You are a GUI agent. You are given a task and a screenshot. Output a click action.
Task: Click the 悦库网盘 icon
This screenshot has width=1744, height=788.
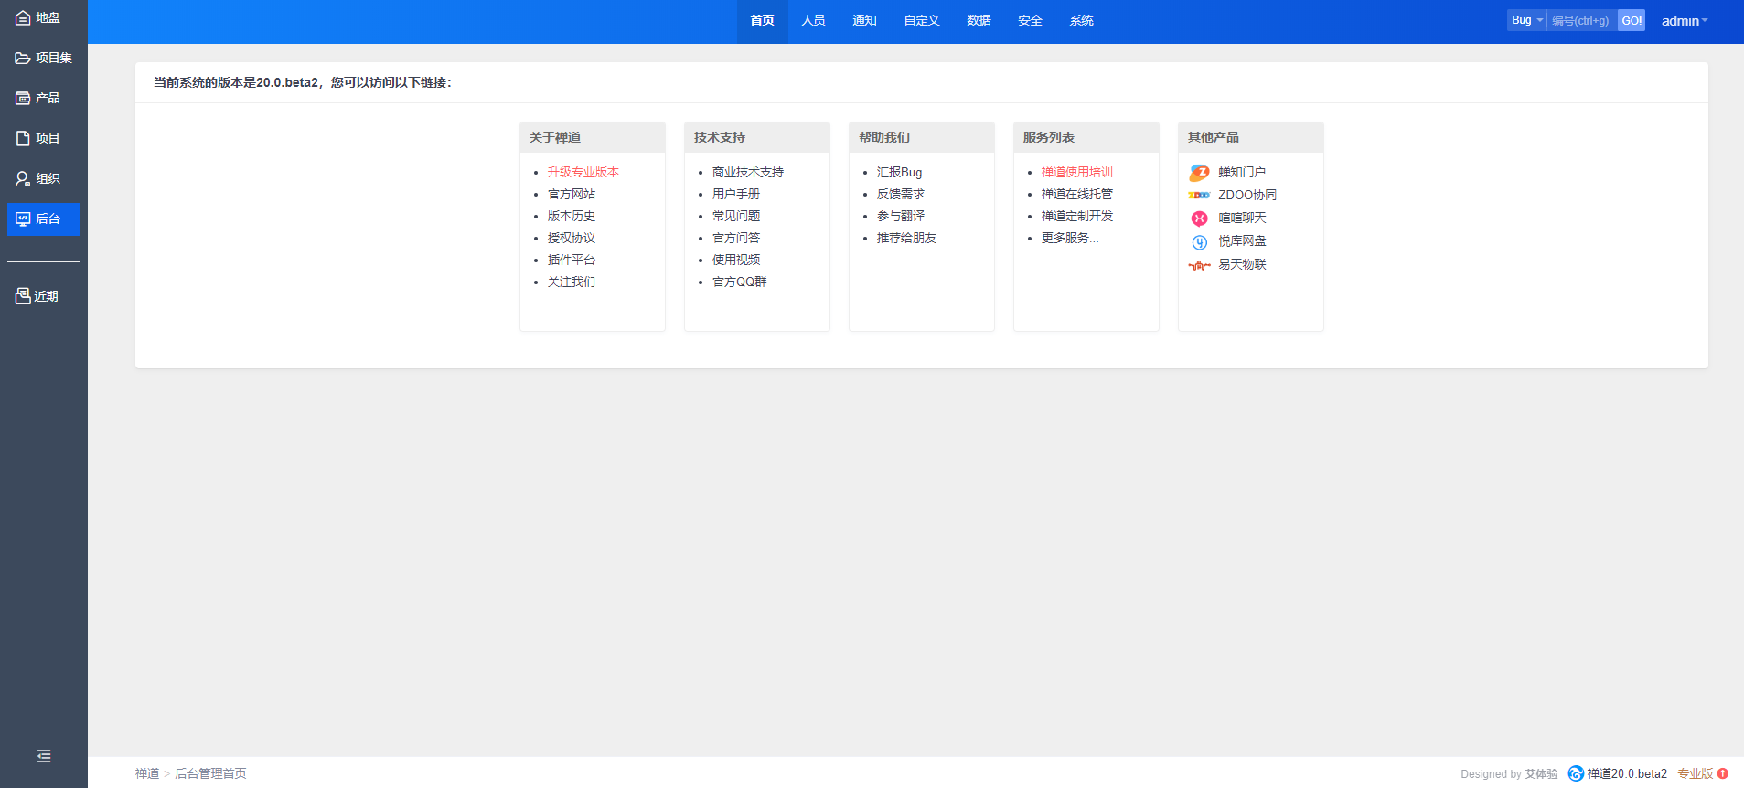point(1199,242)
